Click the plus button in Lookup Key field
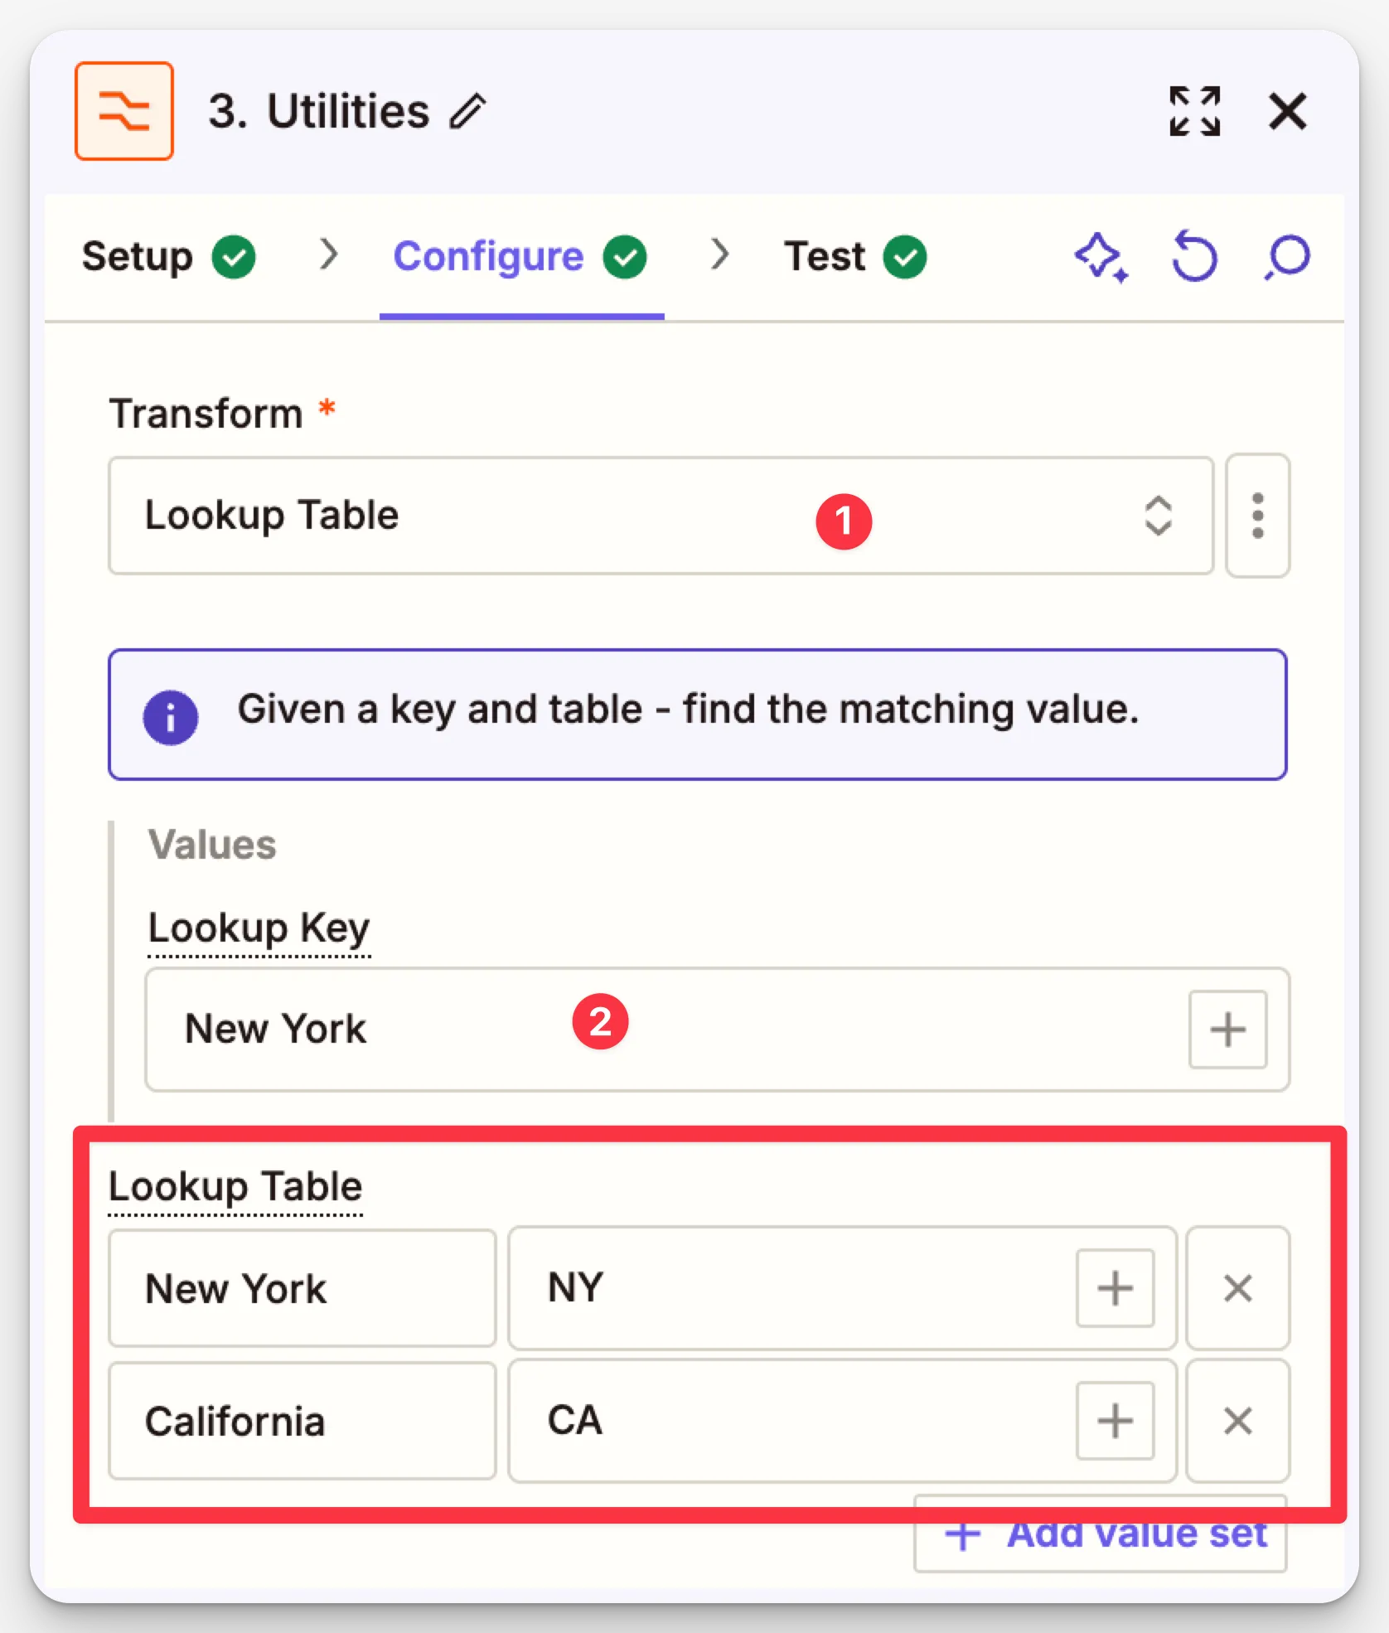 [x=1227, y=1030]
